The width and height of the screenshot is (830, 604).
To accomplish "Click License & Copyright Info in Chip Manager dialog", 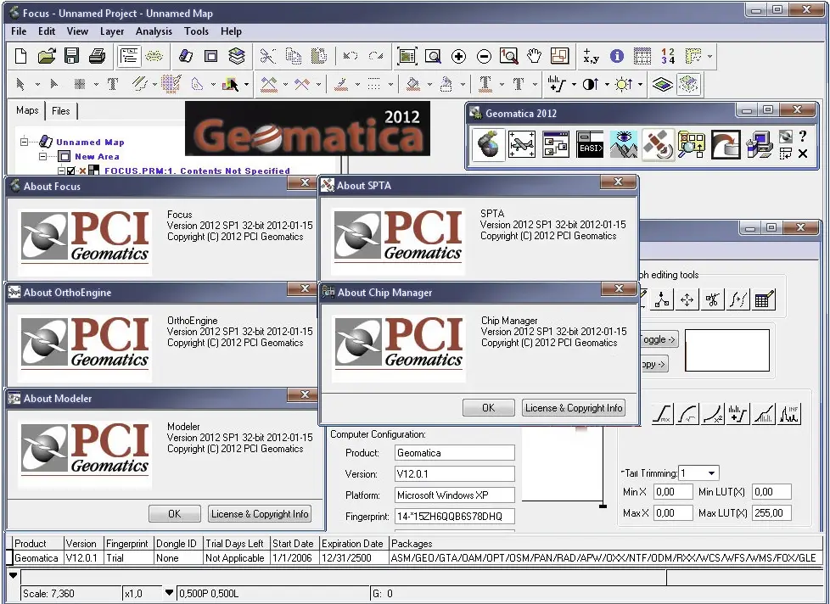I will click(x=574, y=408).
